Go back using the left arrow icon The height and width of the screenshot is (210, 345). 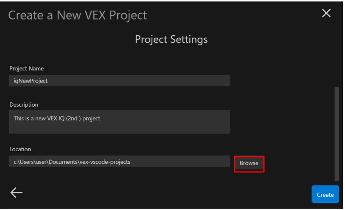point(17,193)
